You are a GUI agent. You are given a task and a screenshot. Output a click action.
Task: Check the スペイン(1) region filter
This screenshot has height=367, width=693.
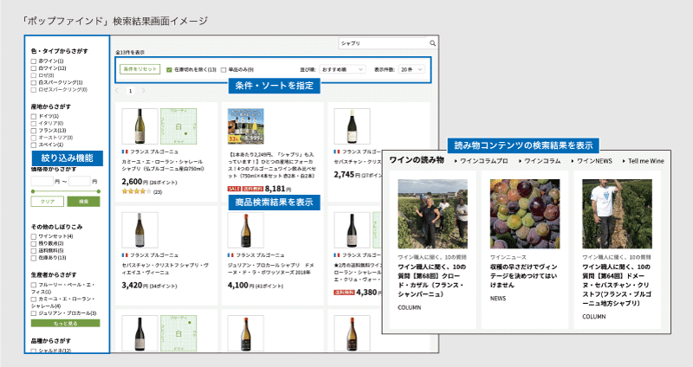point(34,145)
